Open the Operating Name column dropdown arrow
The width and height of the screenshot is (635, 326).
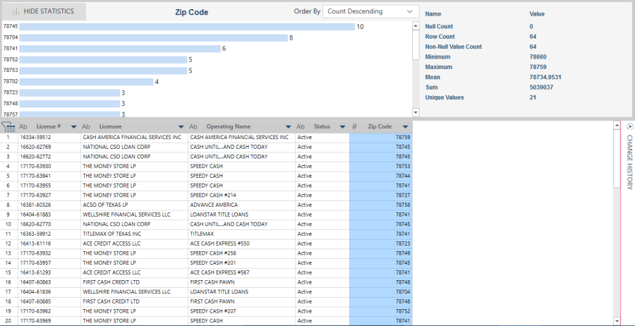point(288,127)
